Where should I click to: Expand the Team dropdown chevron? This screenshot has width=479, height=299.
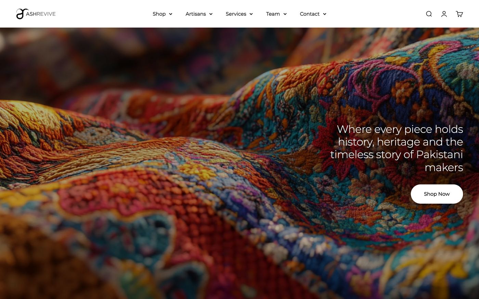[285, 14]
